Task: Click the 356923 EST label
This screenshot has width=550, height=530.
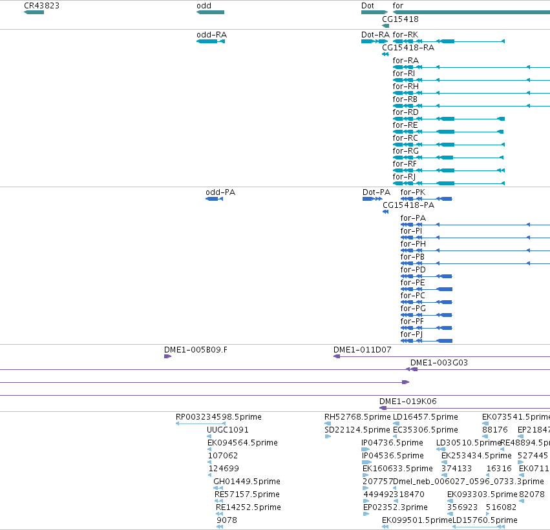Action: pyautogui.click(x=462, y=507)
